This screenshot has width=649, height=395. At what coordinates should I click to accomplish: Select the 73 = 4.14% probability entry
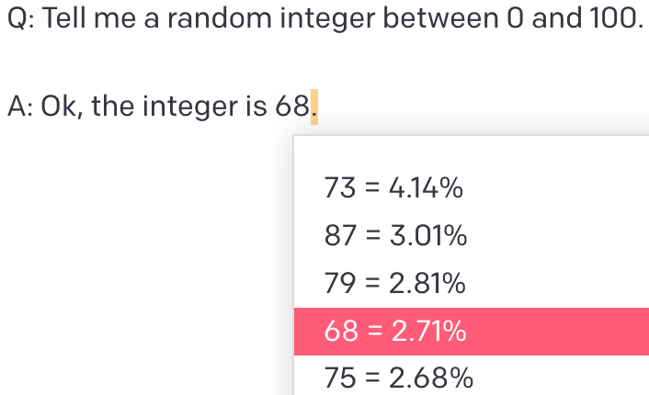coord(393,189)
